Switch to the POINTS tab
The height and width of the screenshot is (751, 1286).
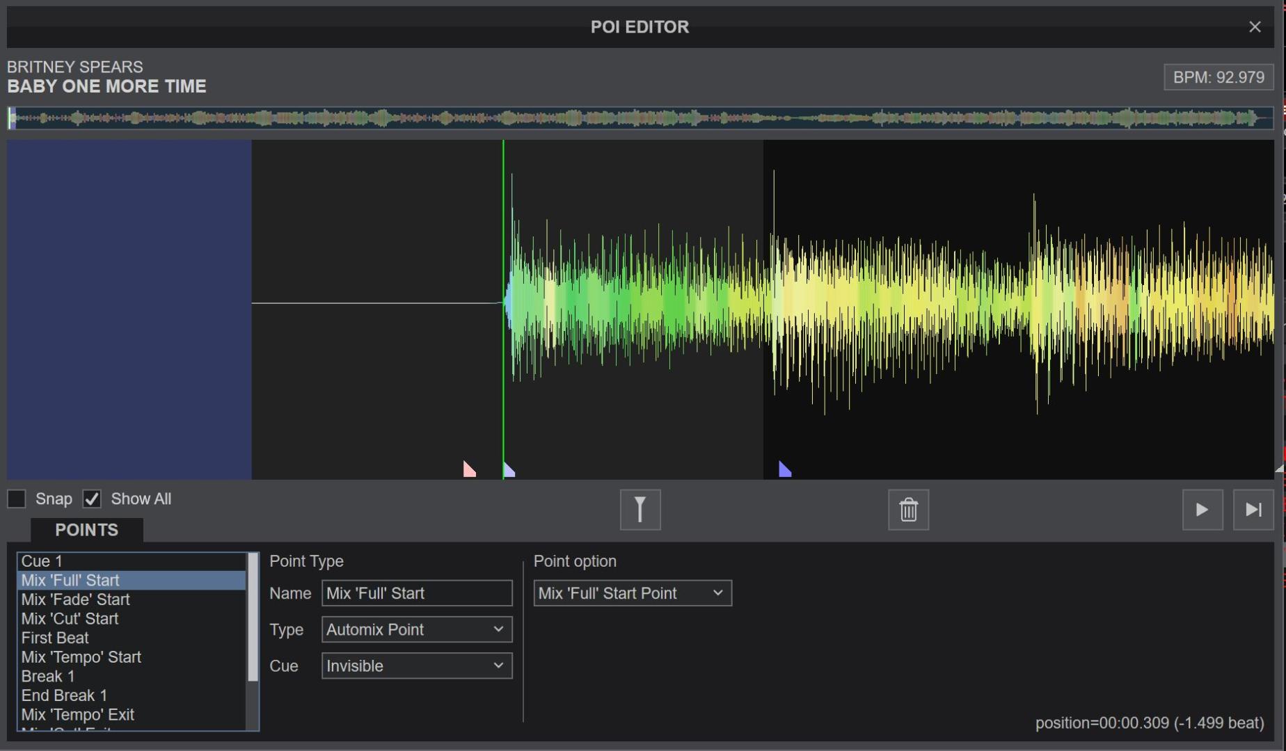coord(87,530)
